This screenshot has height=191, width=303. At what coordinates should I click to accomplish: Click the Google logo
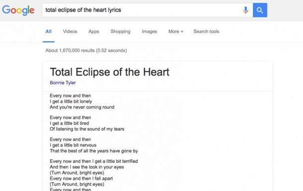(18, 10)
